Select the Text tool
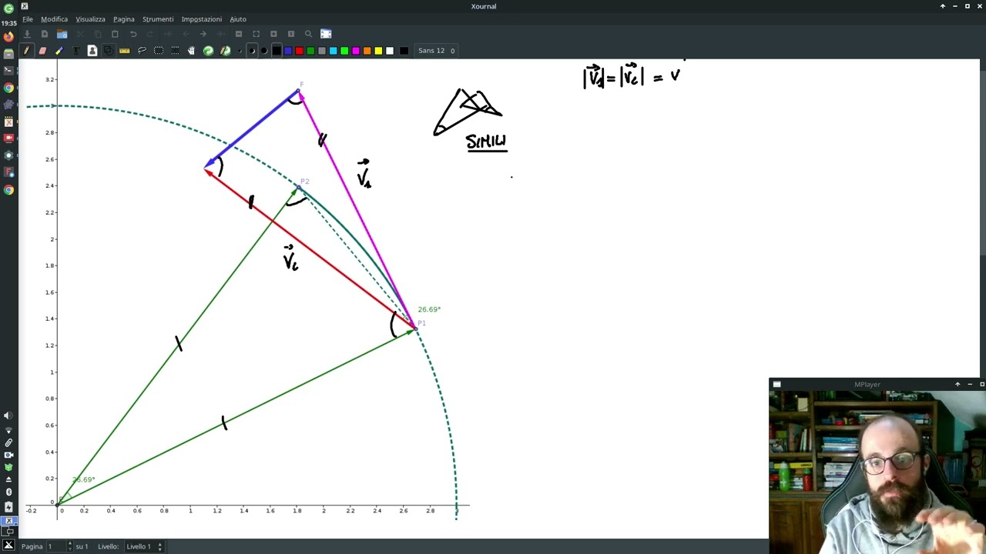 [75, 51]
